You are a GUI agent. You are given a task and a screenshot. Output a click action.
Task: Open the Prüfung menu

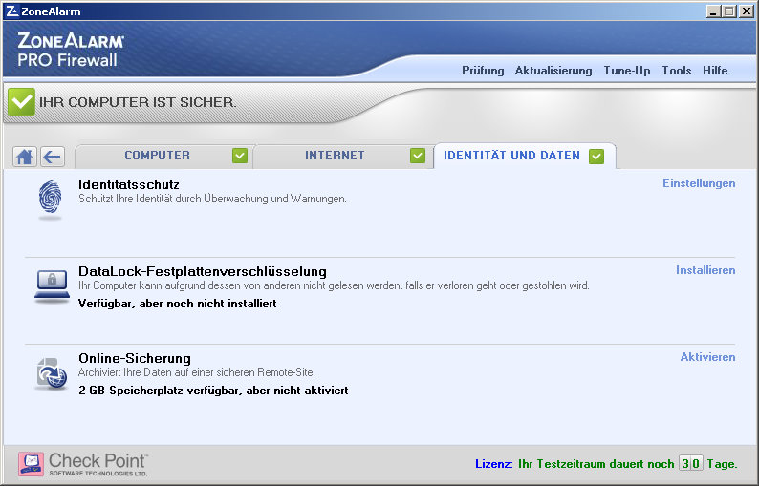(x=483, y=71)
